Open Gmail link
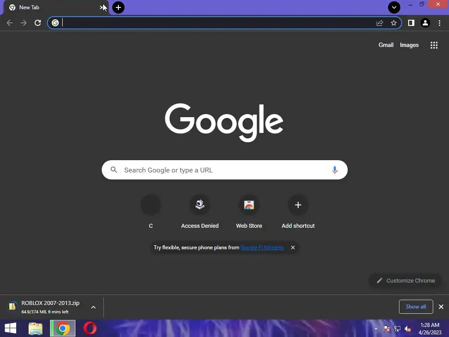 click(386, 45)
